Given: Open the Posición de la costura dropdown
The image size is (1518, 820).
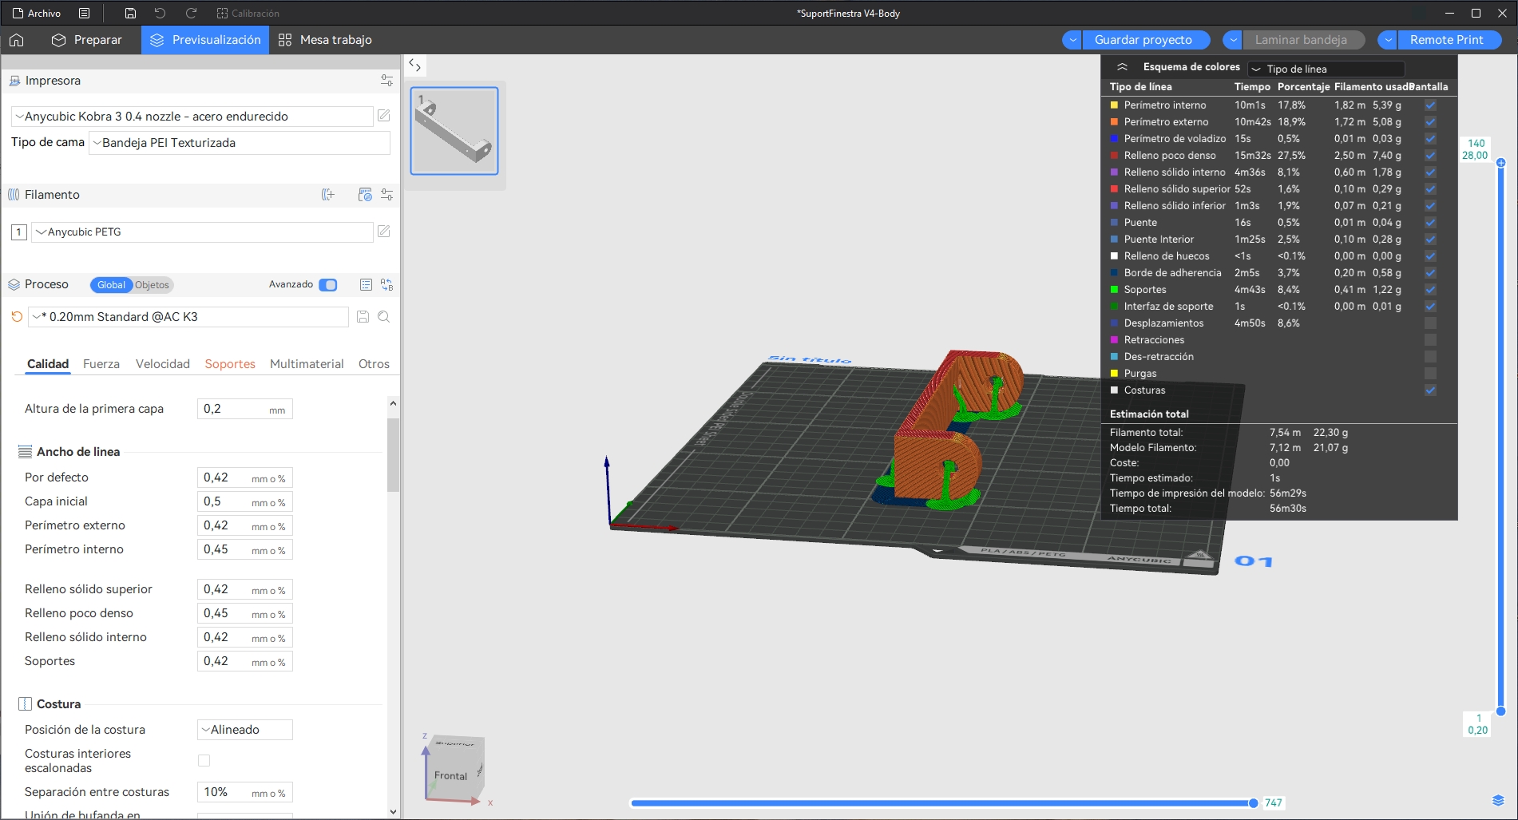Looking at the screenshot, I should coord(245,730).
